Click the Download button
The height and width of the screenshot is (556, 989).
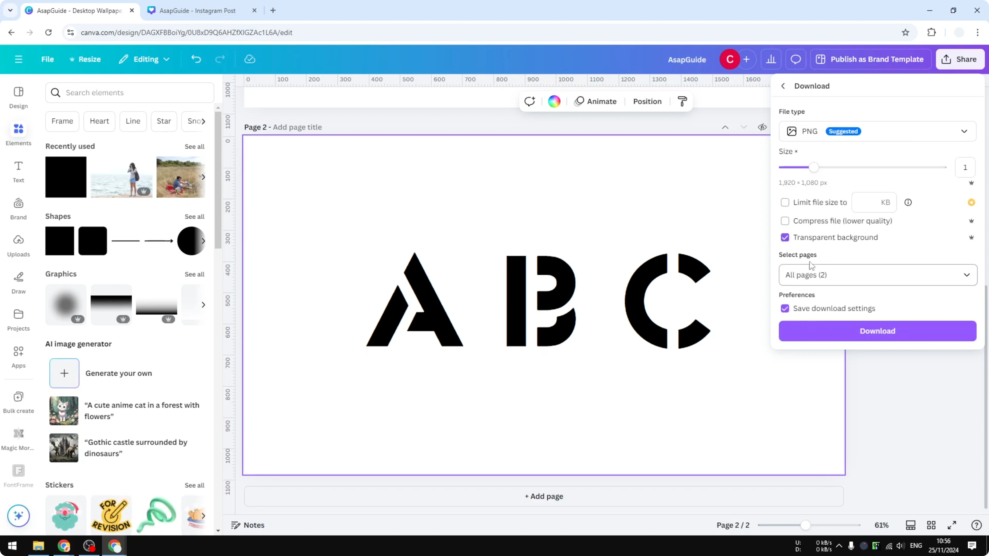tap(877, 331)
